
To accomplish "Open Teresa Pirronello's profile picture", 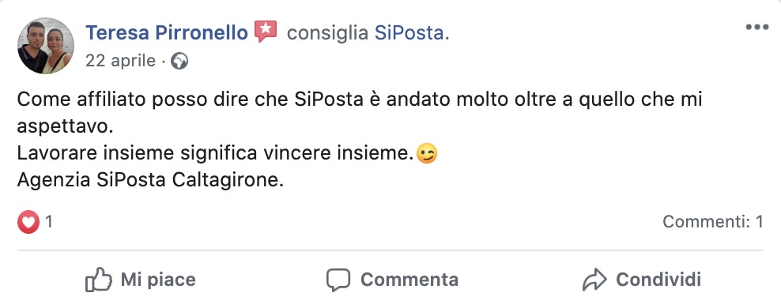I will tap(46, 46).
